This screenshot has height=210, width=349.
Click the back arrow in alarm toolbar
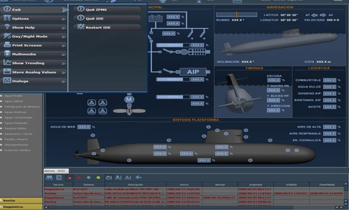click(138, 177)
